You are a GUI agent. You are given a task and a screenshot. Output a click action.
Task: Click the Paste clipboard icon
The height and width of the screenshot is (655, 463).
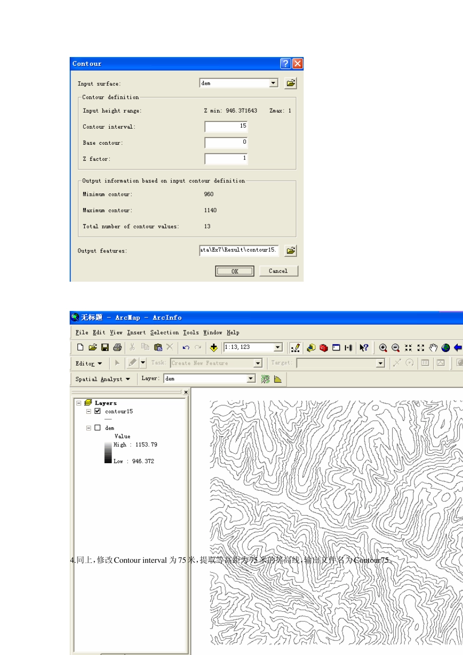[x=158, y=347]
